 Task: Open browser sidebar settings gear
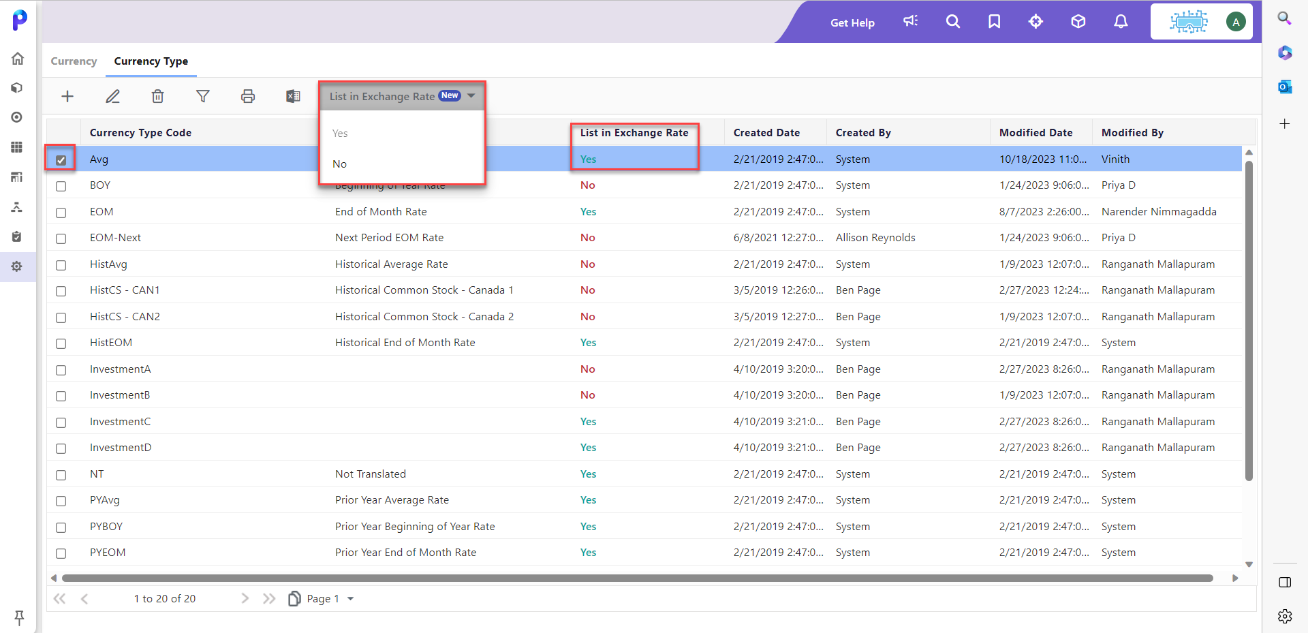(1285, 616)
